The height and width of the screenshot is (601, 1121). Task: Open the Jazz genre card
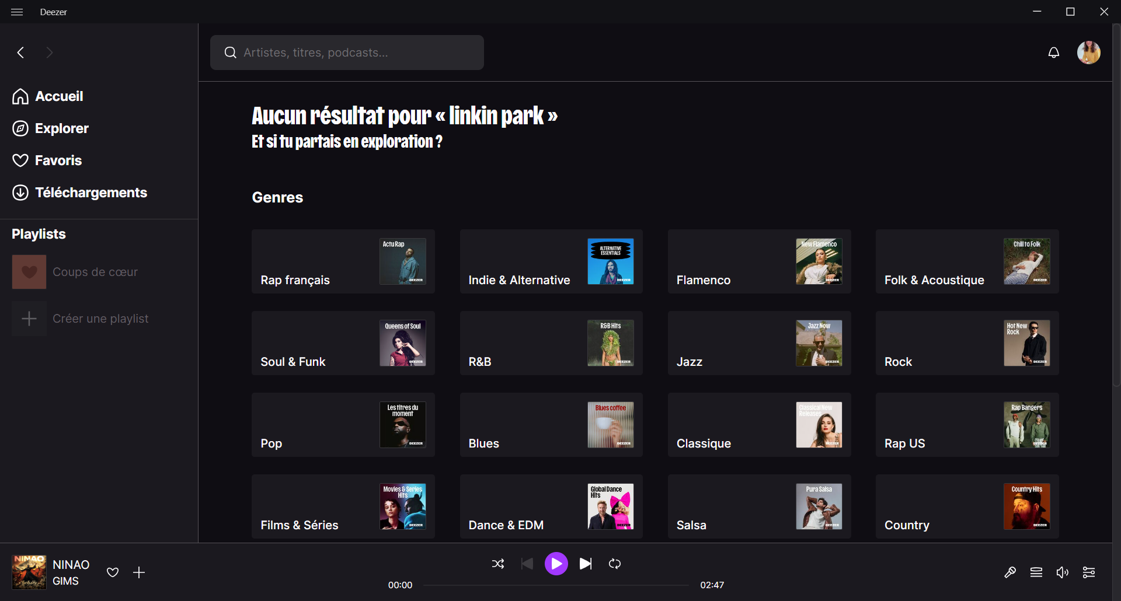click(x=760, y=343)
